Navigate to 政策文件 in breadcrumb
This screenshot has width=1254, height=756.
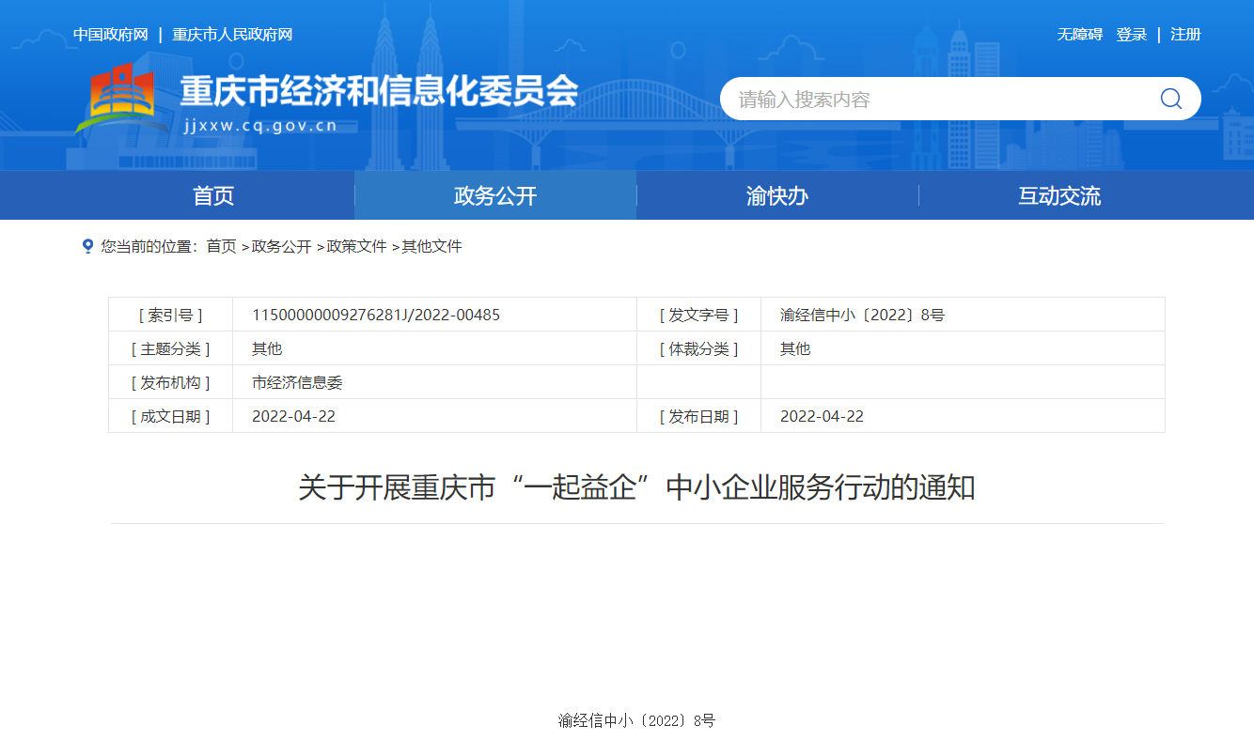pyautogui.click(x=356, y=246)
